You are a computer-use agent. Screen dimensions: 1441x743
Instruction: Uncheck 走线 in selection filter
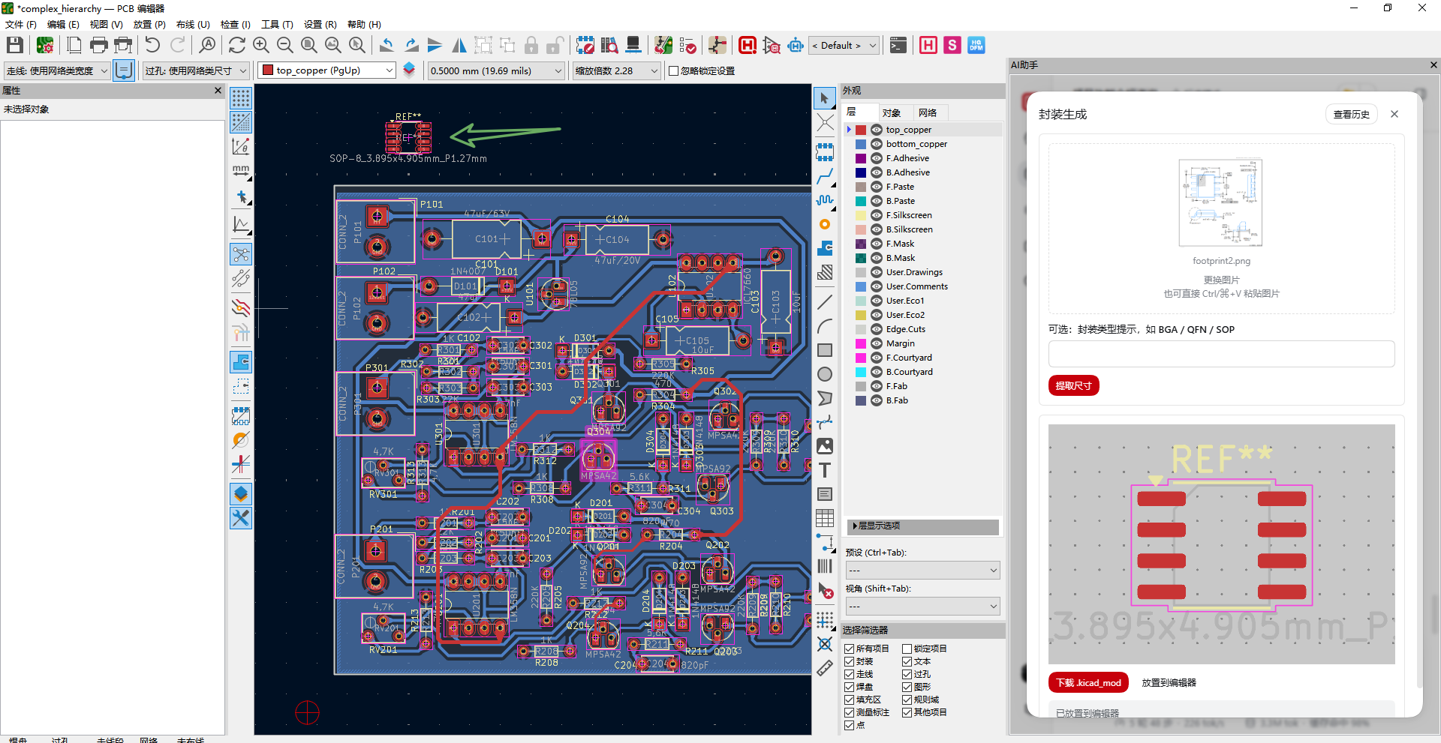tap(850, 674)
